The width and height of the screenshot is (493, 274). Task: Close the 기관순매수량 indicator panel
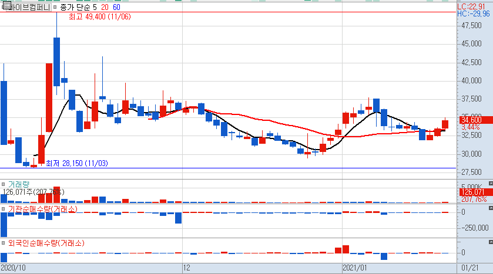coord(491,208)
